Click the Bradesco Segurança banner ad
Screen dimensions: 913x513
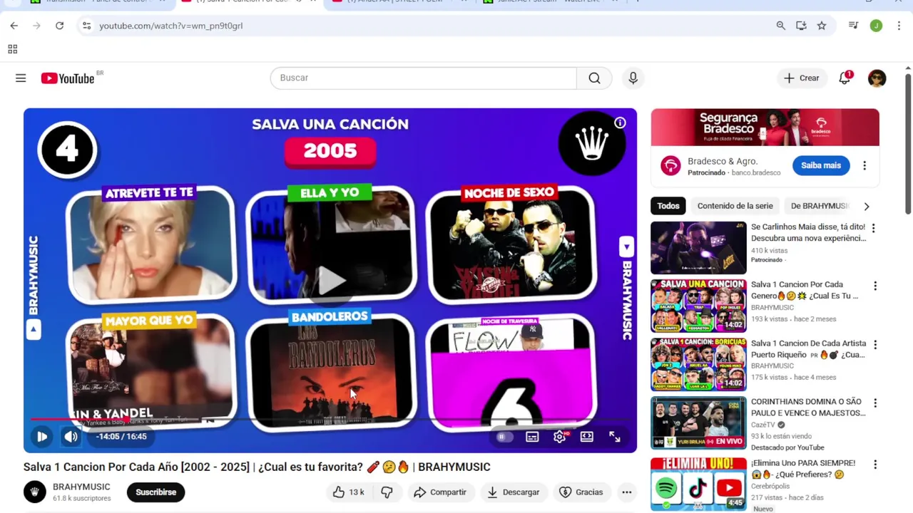pos(765,128)
